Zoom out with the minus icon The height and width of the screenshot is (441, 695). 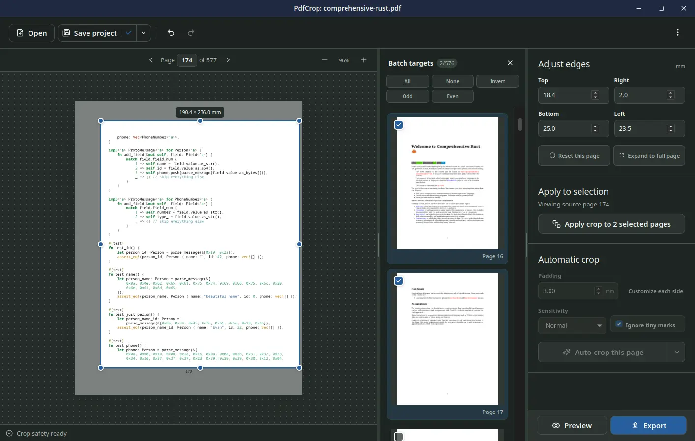(325, 60)
